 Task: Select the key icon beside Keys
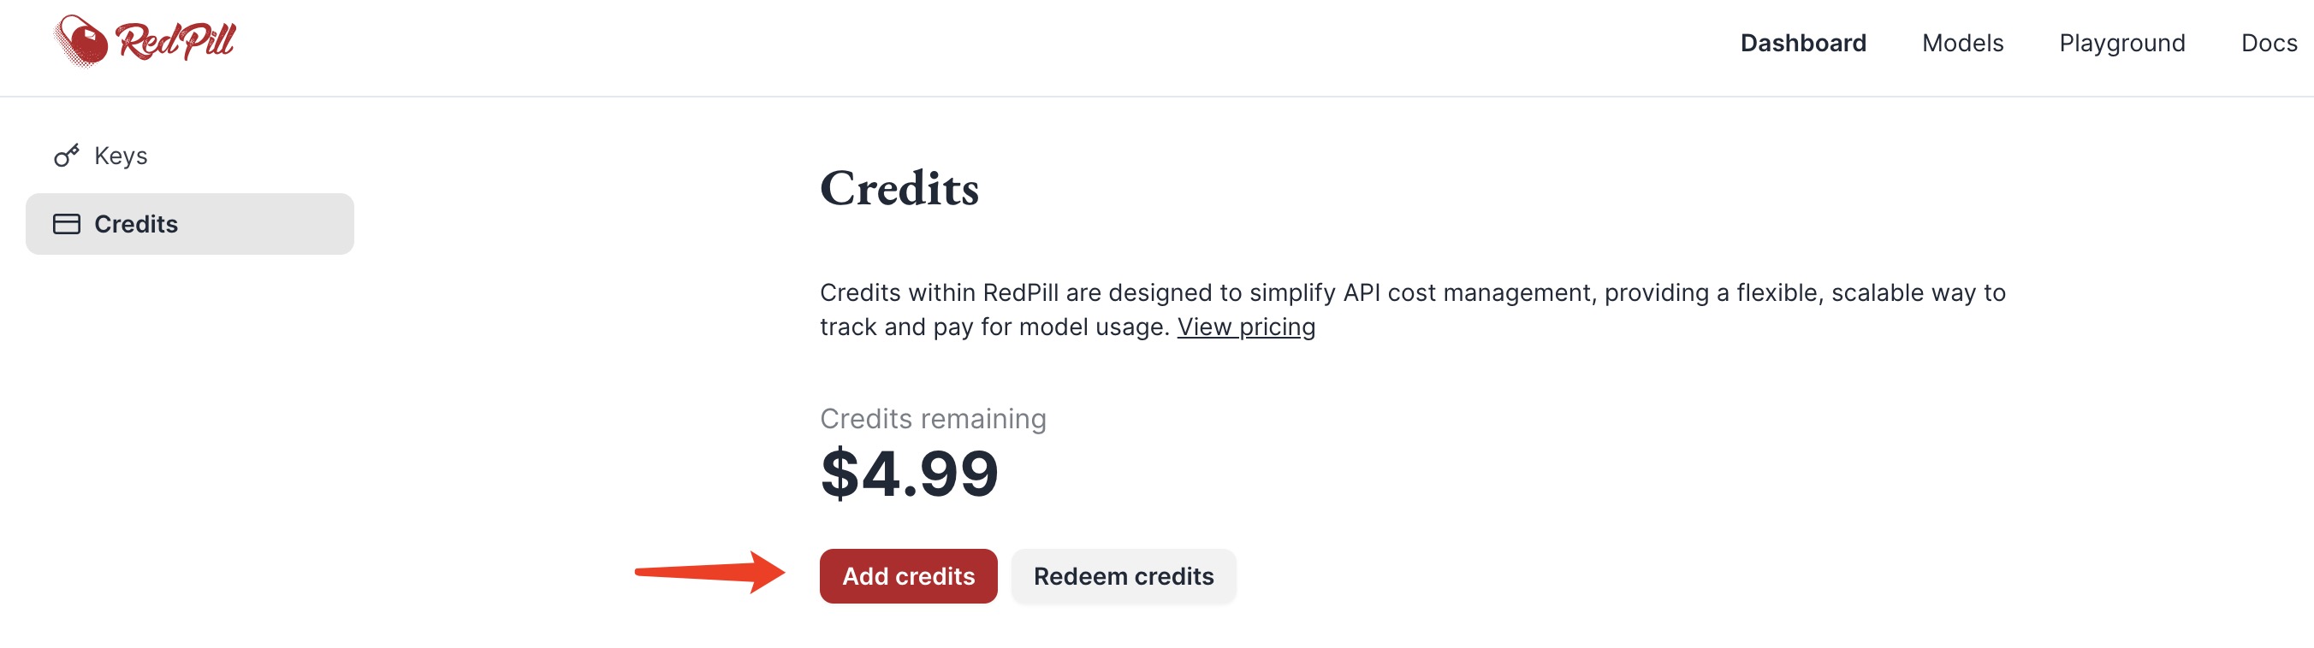(x=67, y=156)
